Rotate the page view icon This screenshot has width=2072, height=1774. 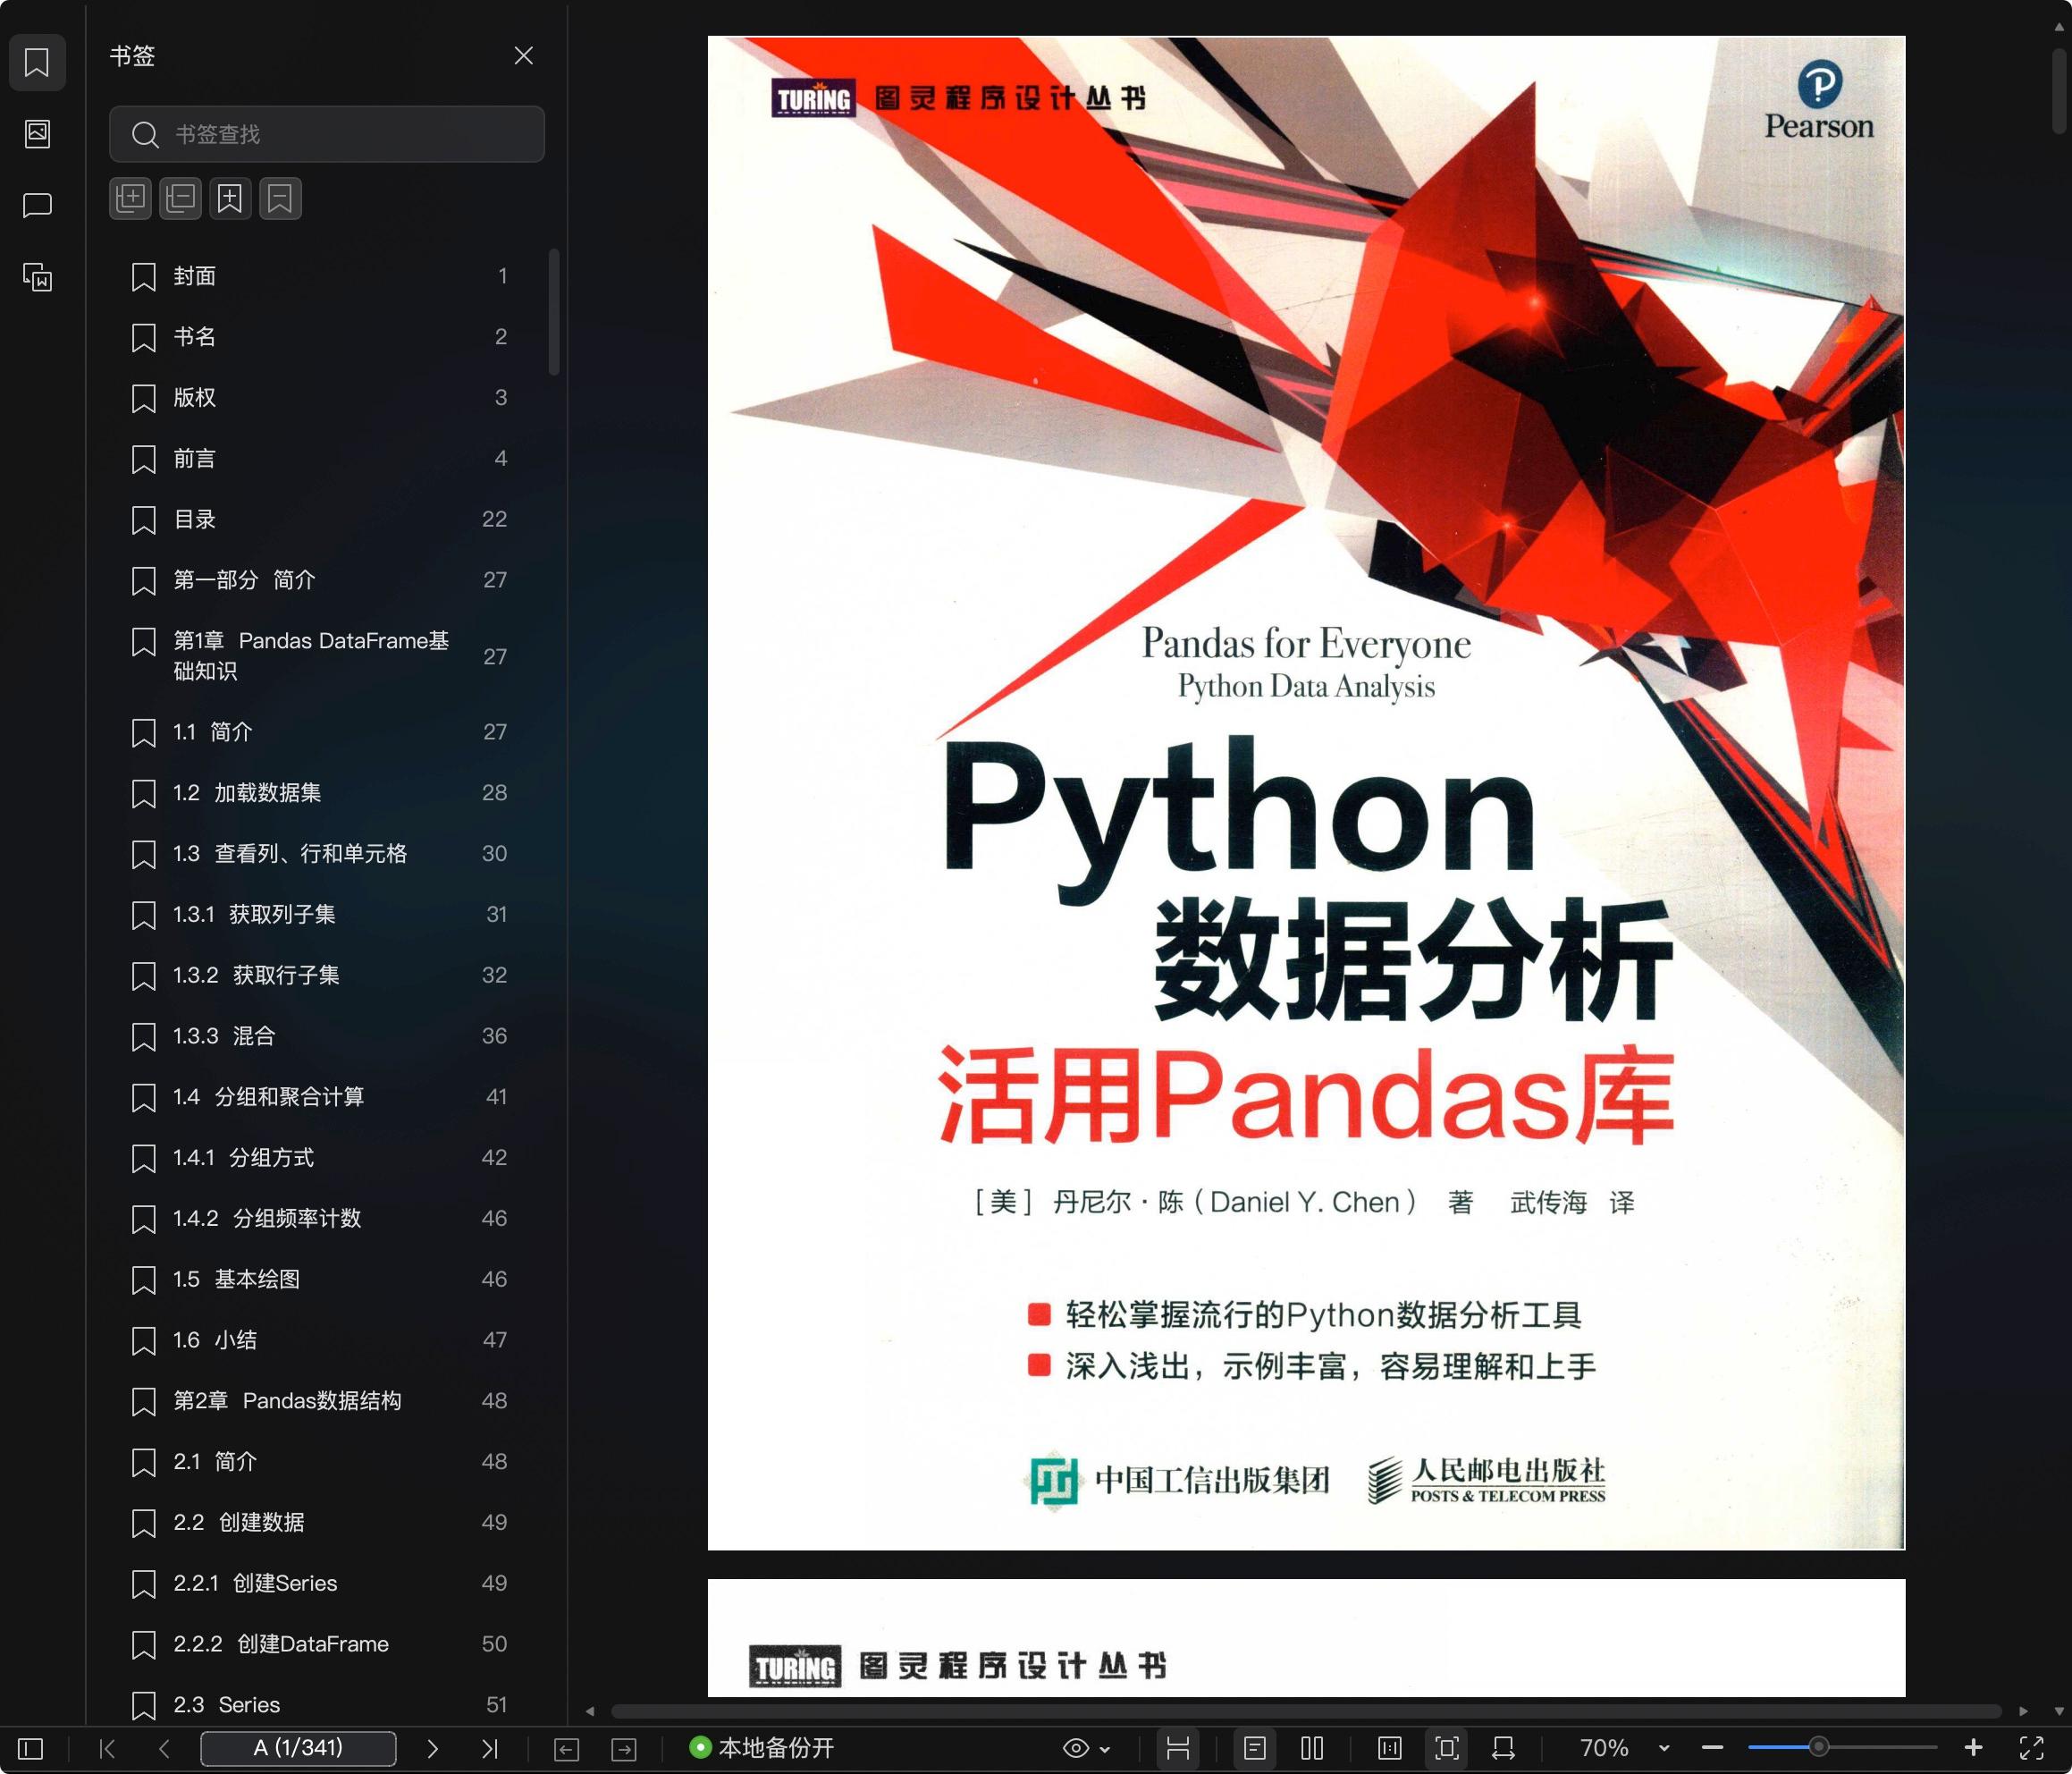pos(1503,1748)
